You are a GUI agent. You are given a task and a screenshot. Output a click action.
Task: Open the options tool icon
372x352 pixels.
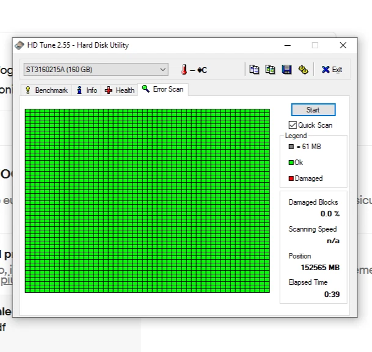[x=303, y=70]
